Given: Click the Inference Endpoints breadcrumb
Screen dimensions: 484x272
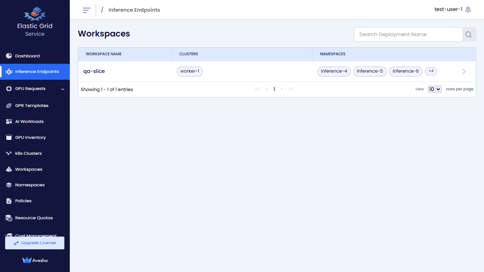Looking at the screenshot, I should click(134, 10).
